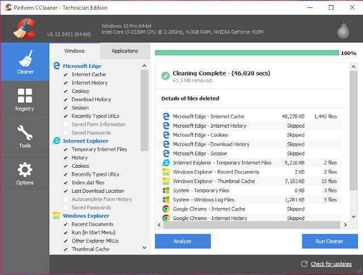Collapse the Microsoft Edge category header
Screen dimensions: 363x275
[82, 66]
